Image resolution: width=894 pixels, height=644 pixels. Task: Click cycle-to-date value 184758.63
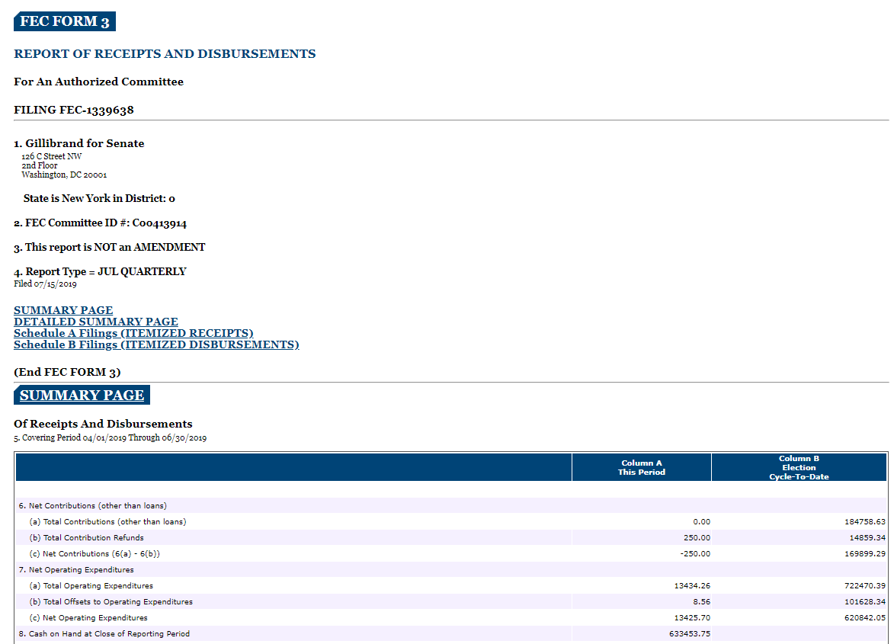[x=865, y=521]
